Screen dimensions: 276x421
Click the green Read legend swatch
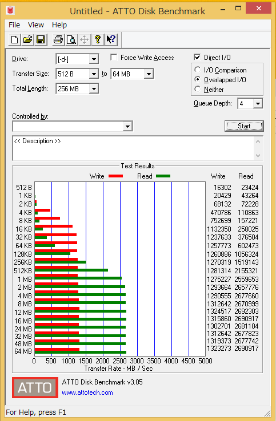[163, 176]
